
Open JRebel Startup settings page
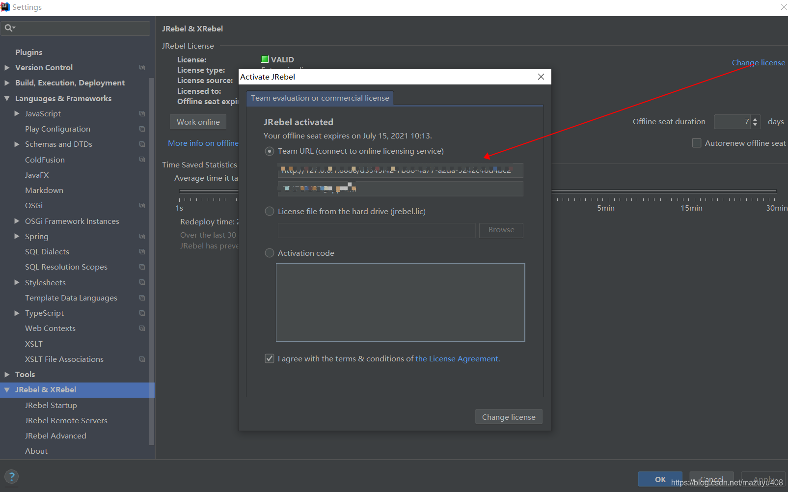[x=51, y=405]
